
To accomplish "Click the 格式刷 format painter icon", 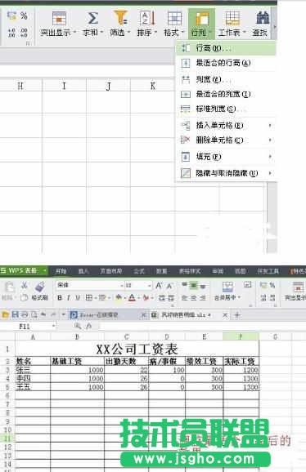I will pyautogui.click(x=40, y=287).
